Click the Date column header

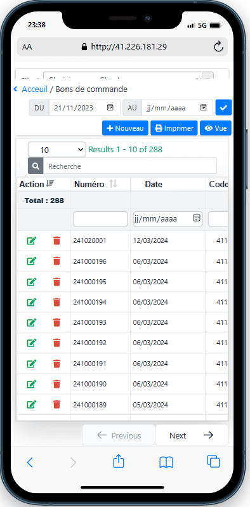click(x=154, y=184)
